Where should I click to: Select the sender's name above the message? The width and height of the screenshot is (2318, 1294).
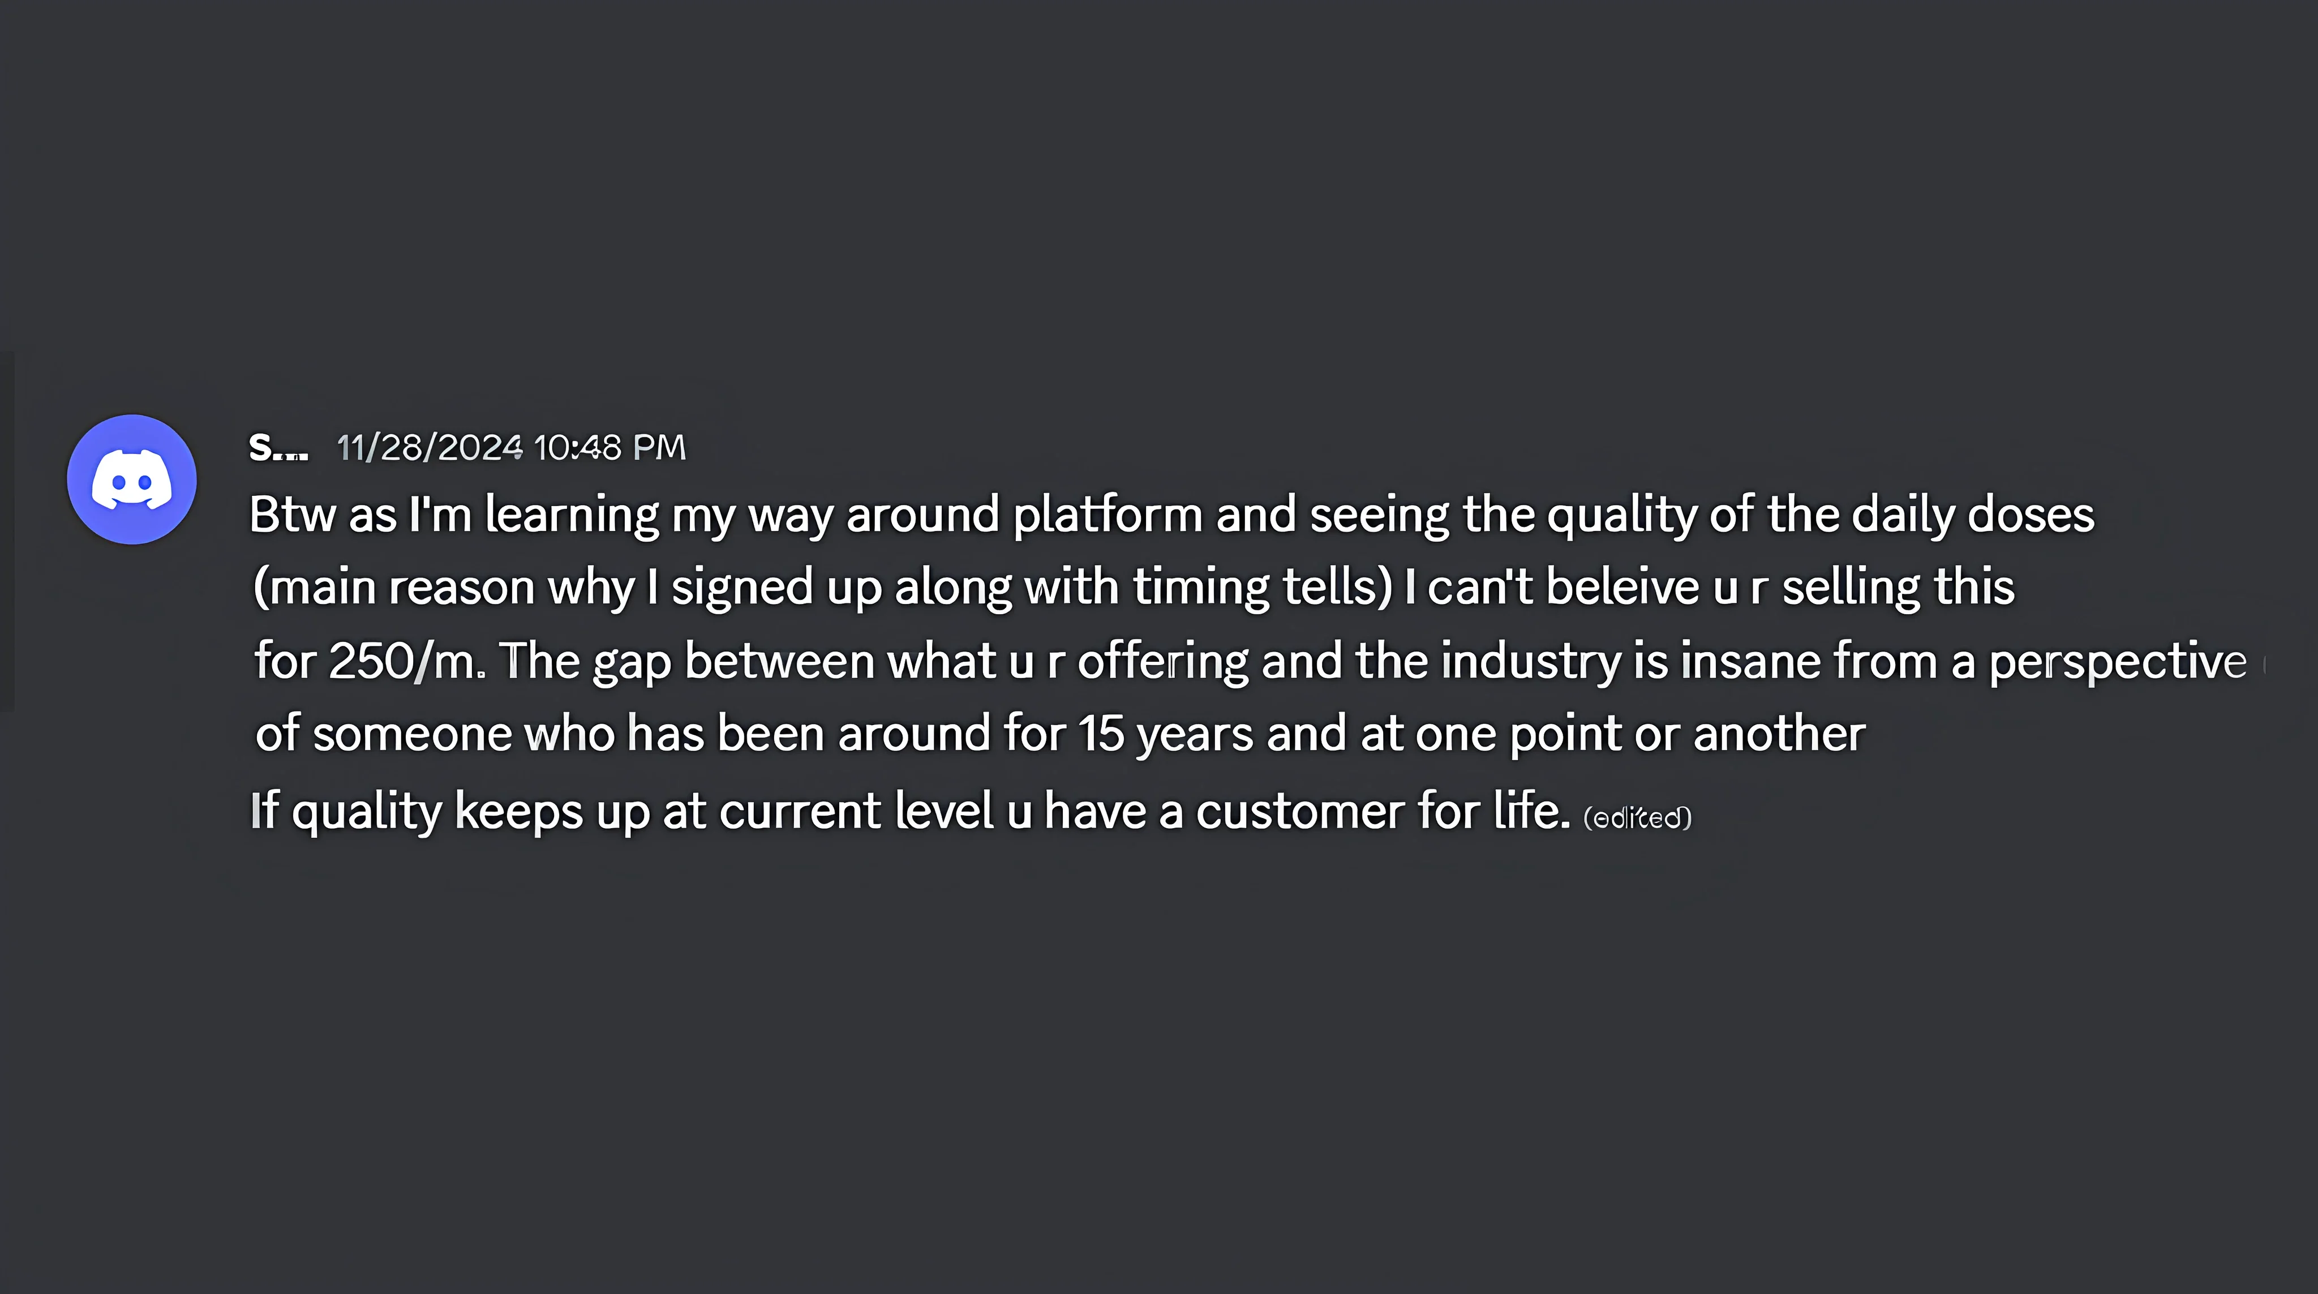pos(277,446)
